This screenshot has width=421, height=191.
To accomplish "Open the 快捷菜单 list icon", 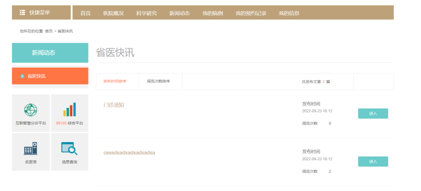I will click(x=23, y=12).
